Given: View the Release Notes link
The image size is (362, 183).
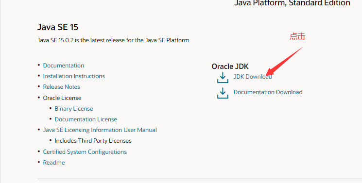Looking at the screenshot, I should pos(61,87).
